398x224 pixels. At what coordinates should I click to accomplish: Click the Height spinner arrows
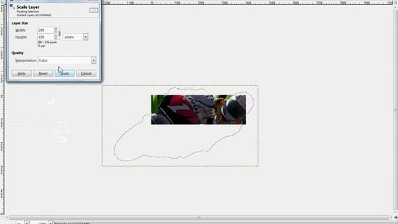pos(56,37)
